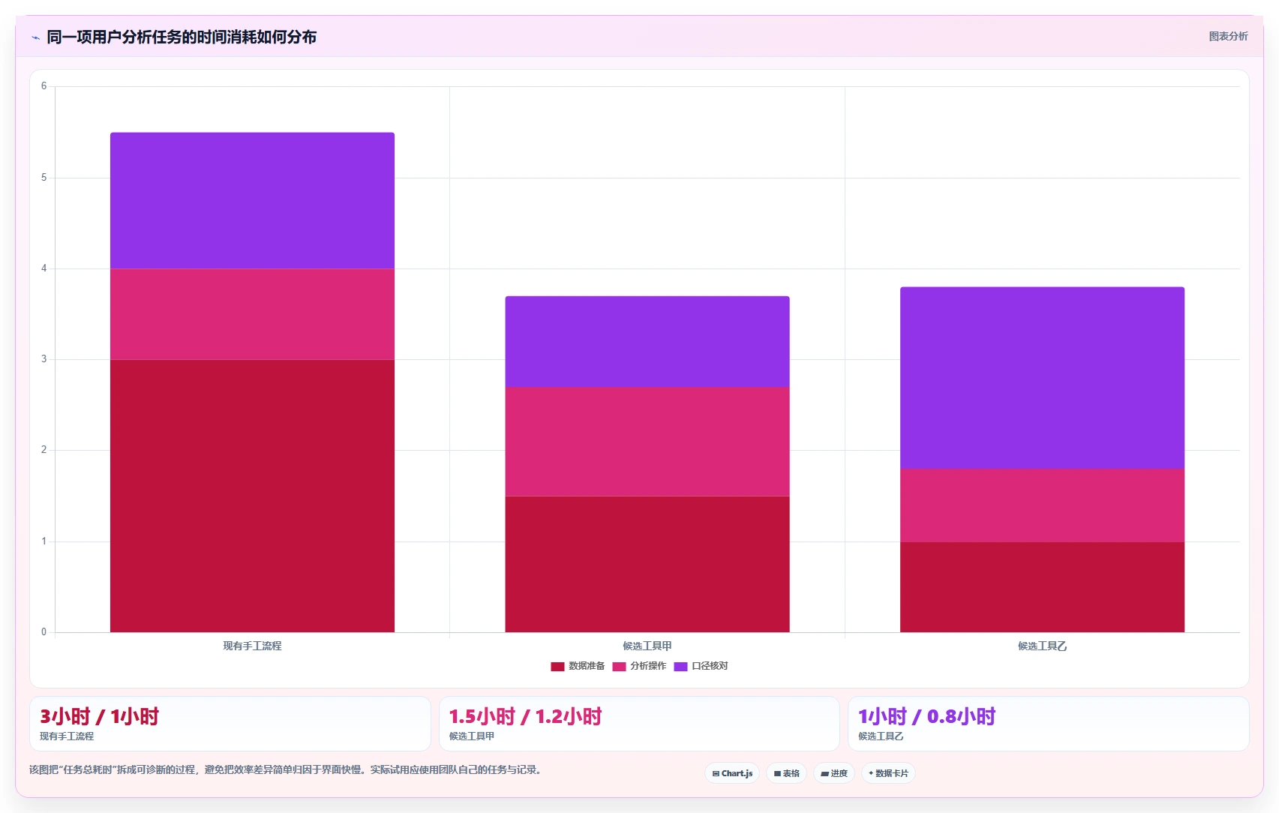Click the purple 口径核对 segment of 候选工具乙

(x=1042, y=378)
